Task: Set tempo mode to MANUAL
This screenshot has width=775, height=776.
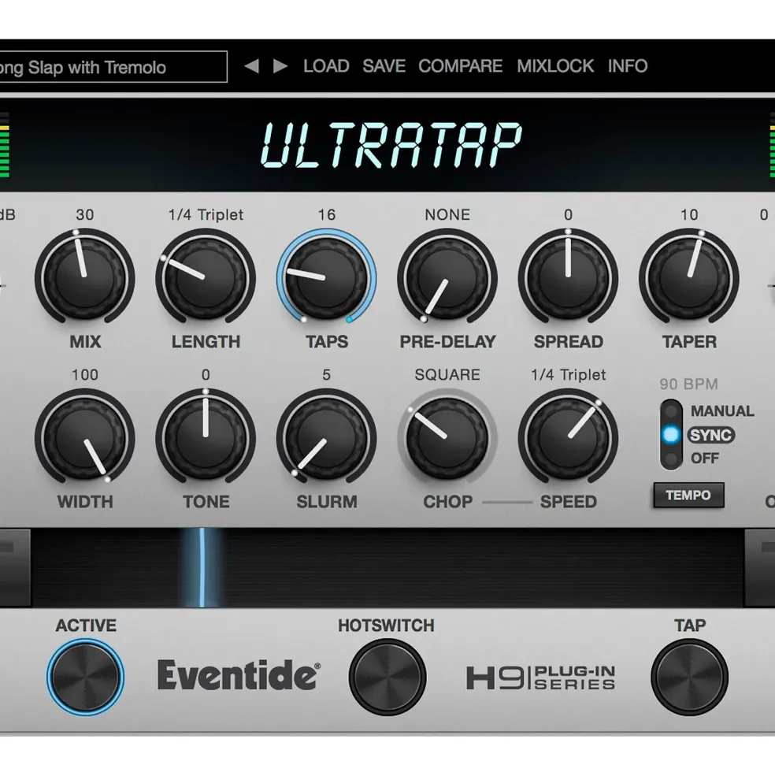Action: click(722, 410)
